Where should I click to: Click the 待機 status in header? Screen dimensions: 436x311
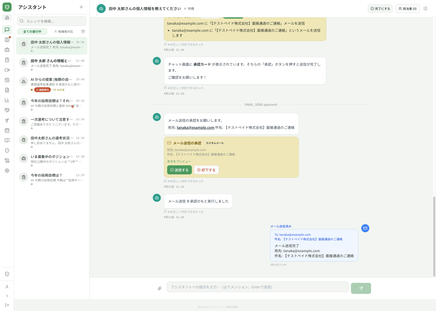[x=189, y=9]
